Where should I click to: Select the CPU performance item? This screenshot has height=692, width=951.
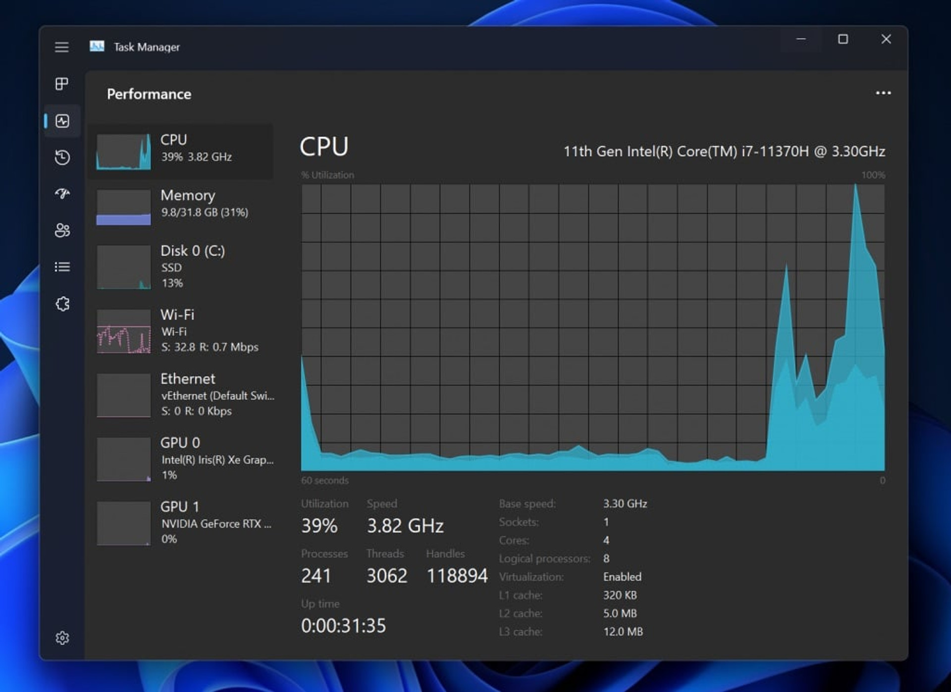[181, 151]
